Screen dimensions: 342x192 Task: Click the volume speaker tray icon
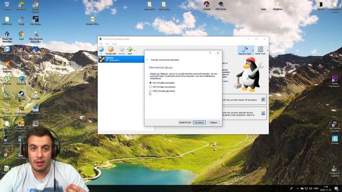[311, 188]
